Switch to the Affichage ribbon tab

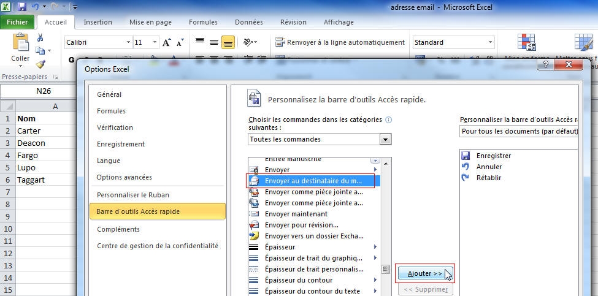point(339,22)
